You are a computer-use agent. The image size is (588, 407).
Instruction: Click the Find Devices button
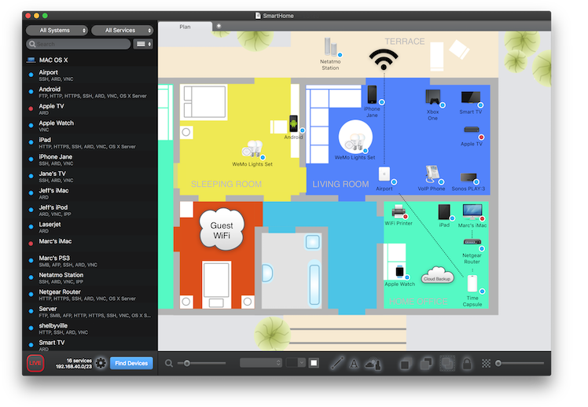click(x=131, y=363)
